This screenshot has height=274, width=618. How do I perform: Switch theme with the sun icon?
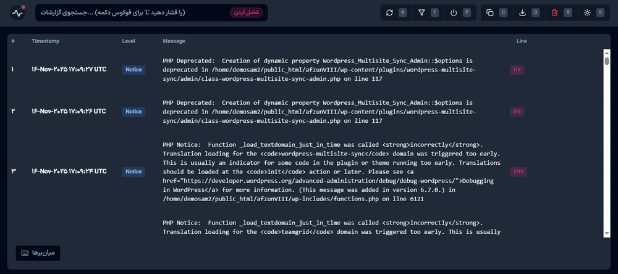(x=587, y=12)
